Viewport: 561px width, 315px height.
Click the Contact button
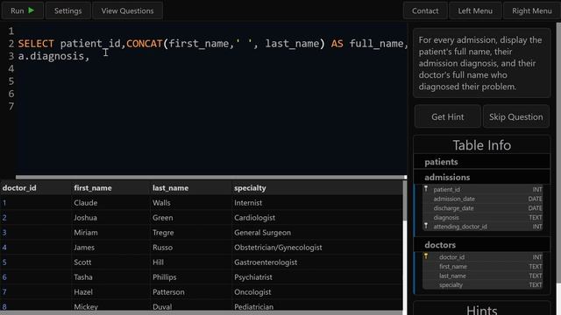(x=425, y=10)
